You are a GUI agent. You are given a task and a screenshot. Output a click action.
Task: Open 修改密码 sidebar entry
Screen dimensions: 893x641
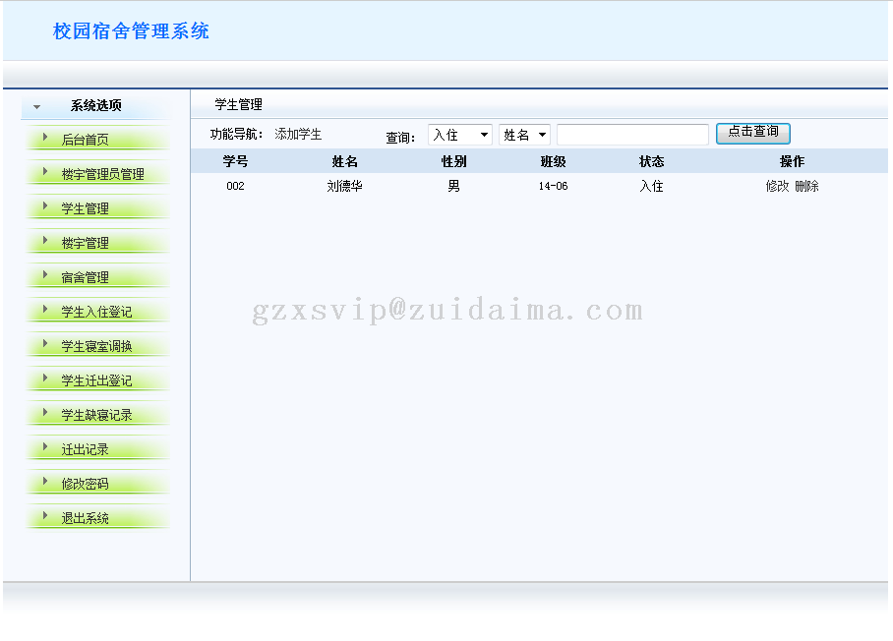(85, 484)
